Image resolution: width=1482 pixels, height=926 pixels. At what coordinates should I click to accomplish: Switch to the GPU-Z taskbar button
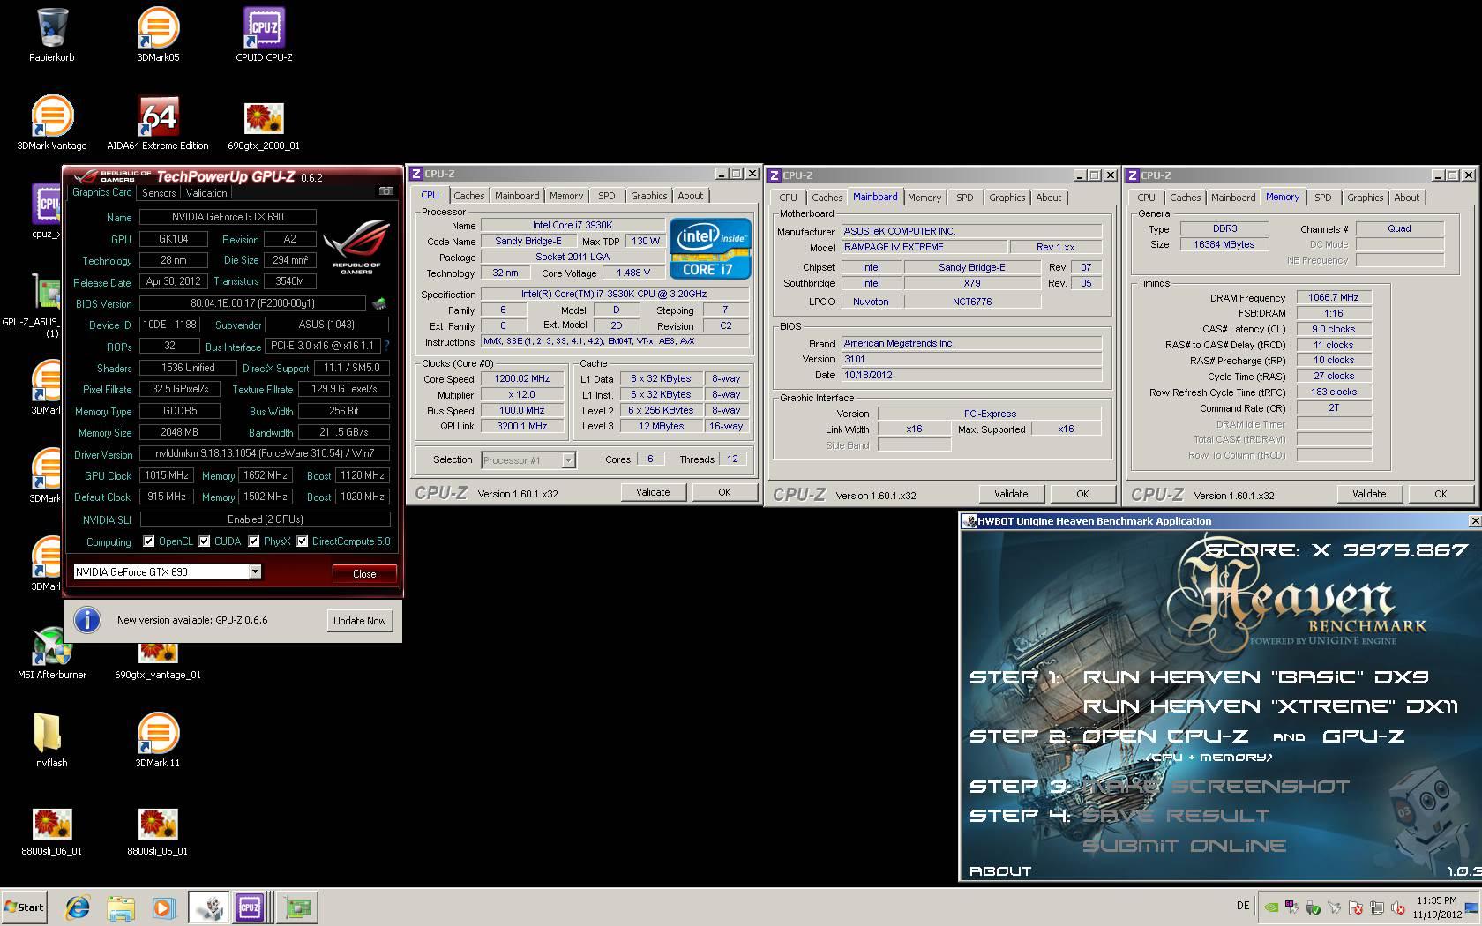tap(298, 907)
